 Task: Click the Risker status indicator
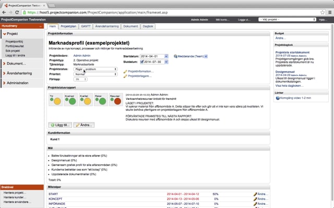coord(101,99)
